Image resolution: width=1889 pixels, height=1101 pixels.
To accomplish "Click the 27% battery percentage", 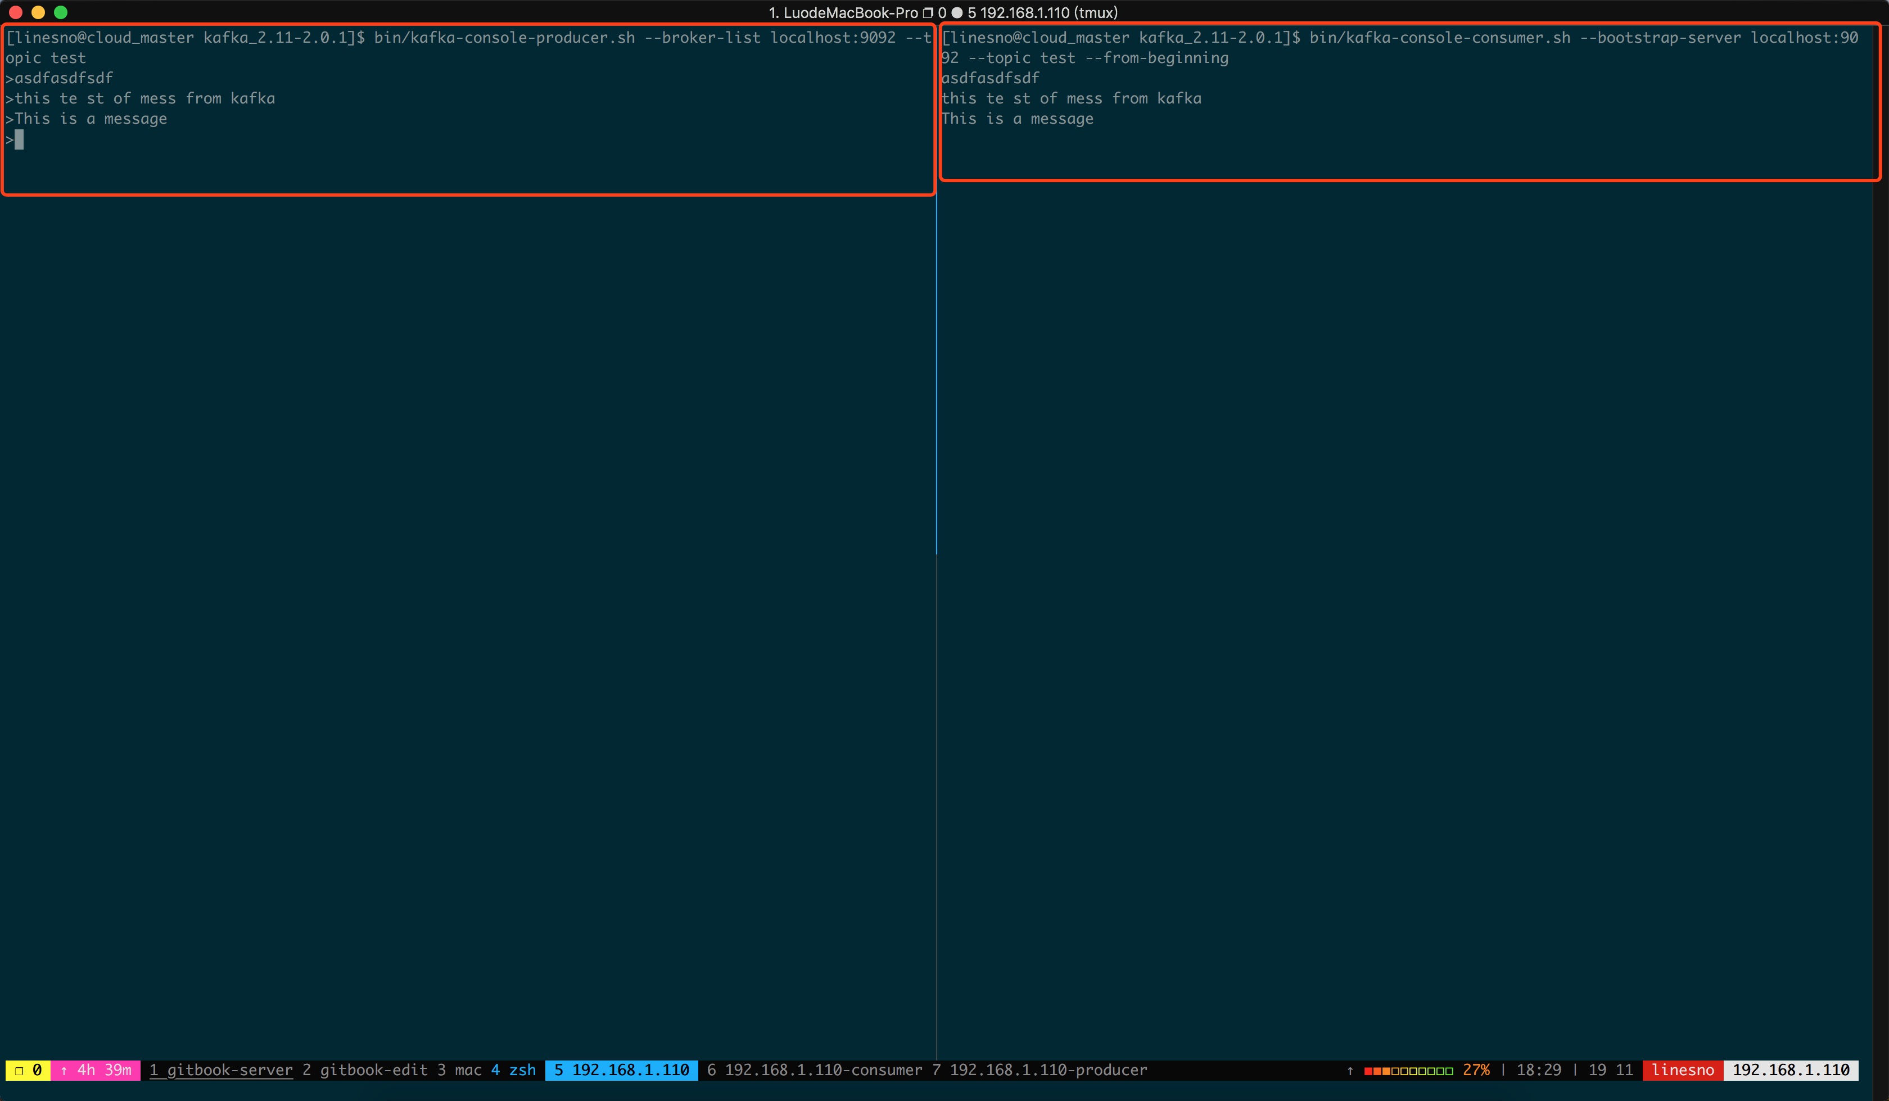I will point(1476,1070).
